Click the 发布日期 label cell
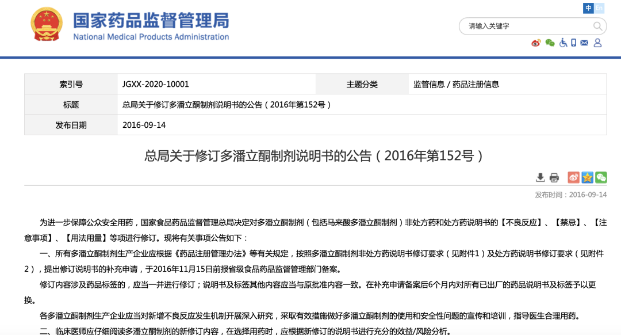Image resolution: width=621 pixels, height=335 pixels. [71, 125]
